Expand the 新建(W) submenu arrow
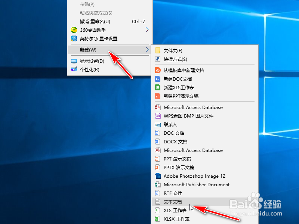 pyautogui.click(x=147, y=50)
